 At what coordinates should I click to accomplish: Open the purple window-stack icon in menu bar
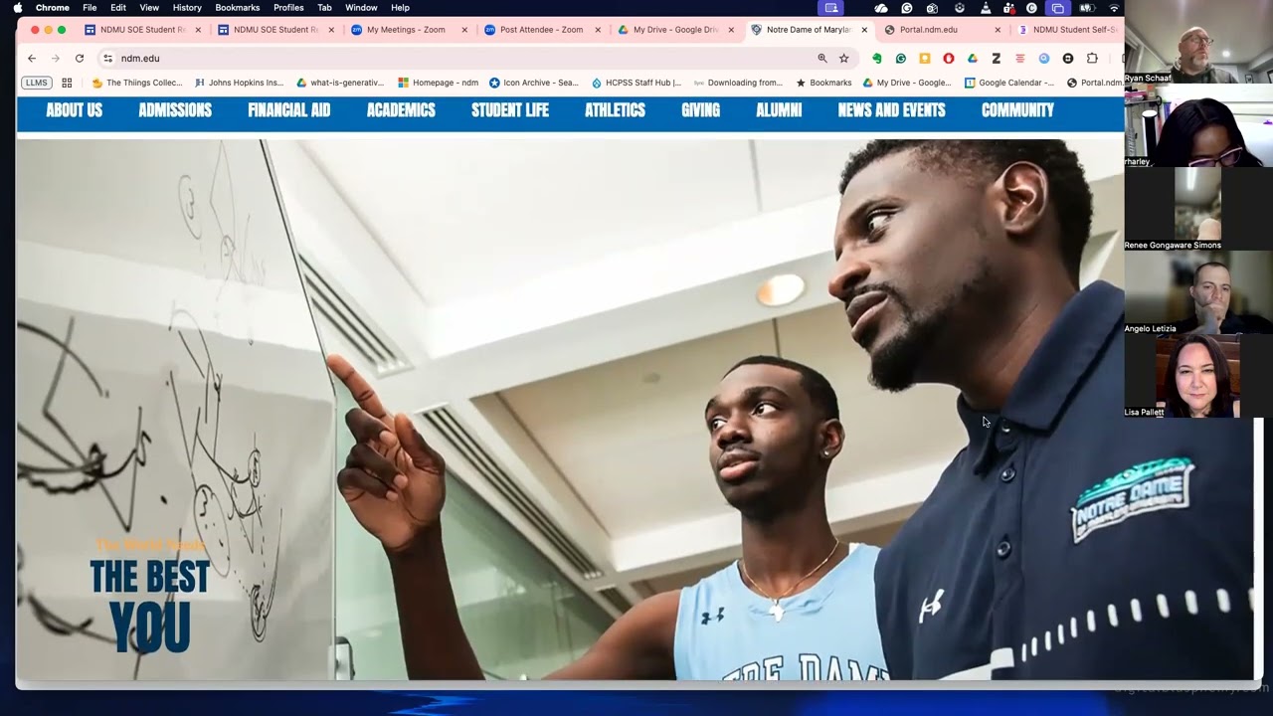pos(1057,8)
